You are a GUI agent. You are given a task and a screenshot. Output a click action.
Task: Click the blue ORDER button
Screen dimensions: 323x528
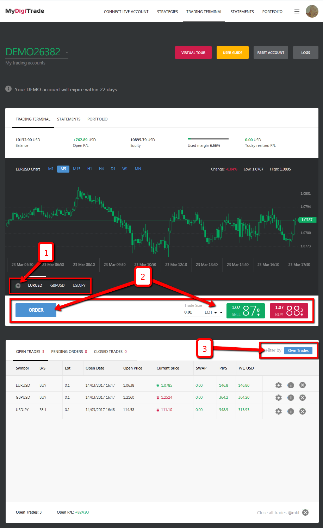[x=36, y=310]
